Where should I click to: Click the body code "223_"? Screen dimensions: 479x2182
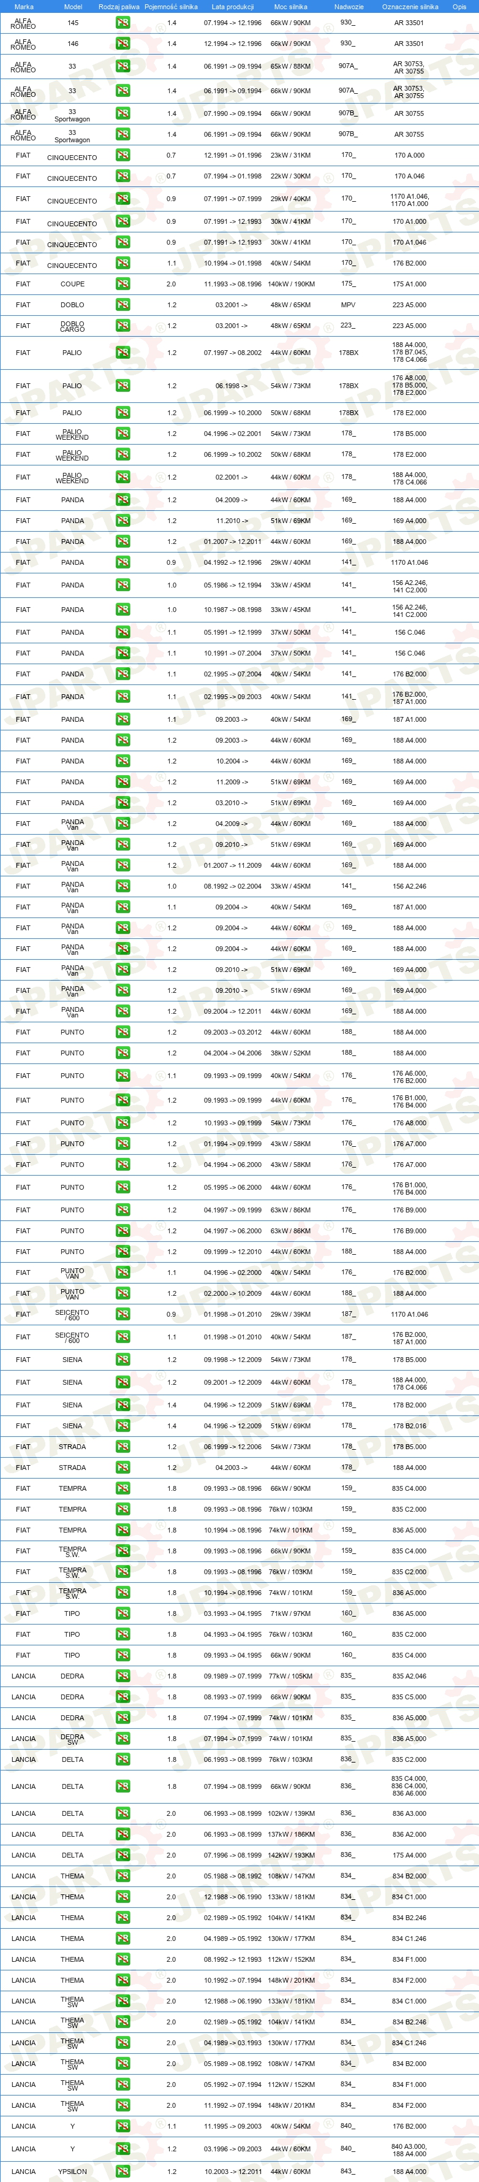coord(348,325)
